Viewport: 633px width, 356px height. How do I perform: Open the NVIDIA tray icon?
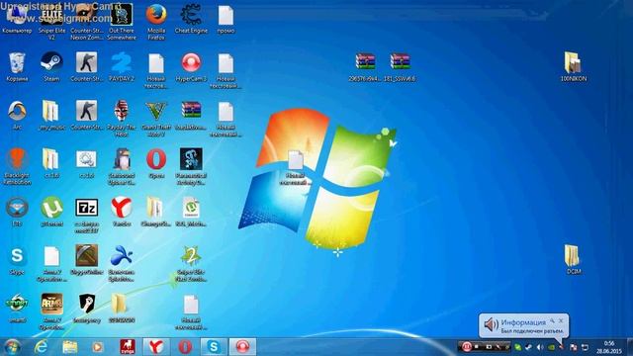point(551,347)
